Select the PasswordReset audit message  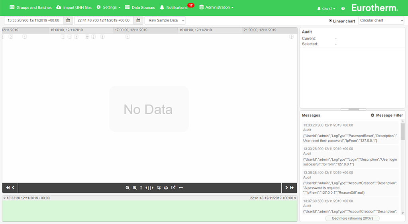pyautogui.click(x=350, y=133)
